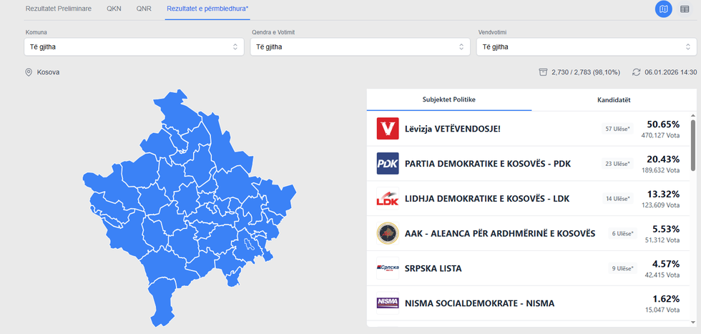Click the refresh icon beside the timestamp

tap(636, 72)
